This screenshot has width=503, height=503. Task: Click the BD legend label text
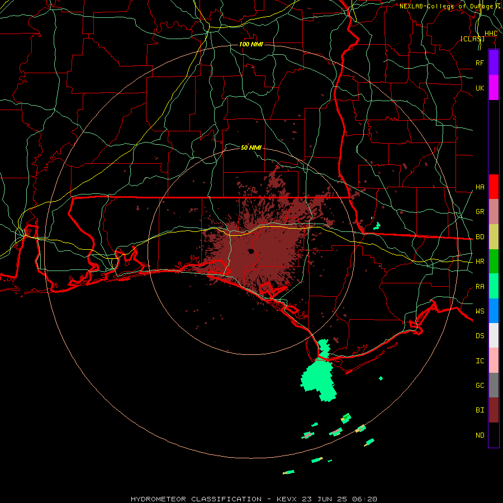tap(480, 237)
